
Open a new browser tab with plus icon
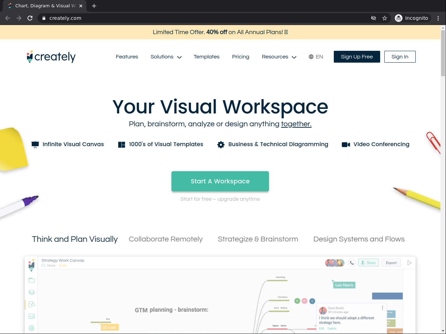[x=94, y=6]
